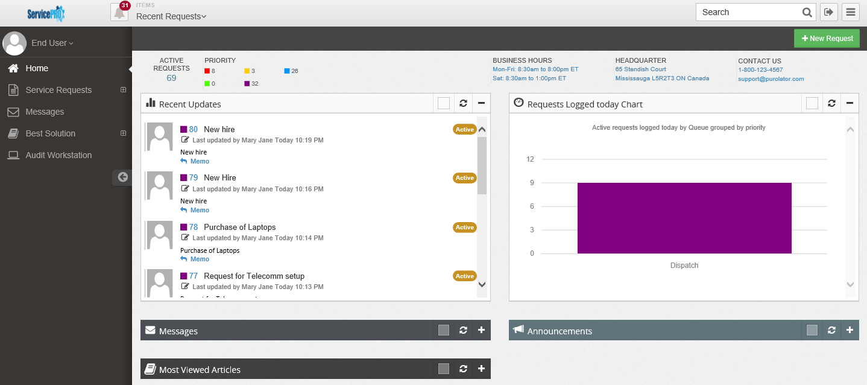
Task: Refresh the Messages panel
Action: 463,330
